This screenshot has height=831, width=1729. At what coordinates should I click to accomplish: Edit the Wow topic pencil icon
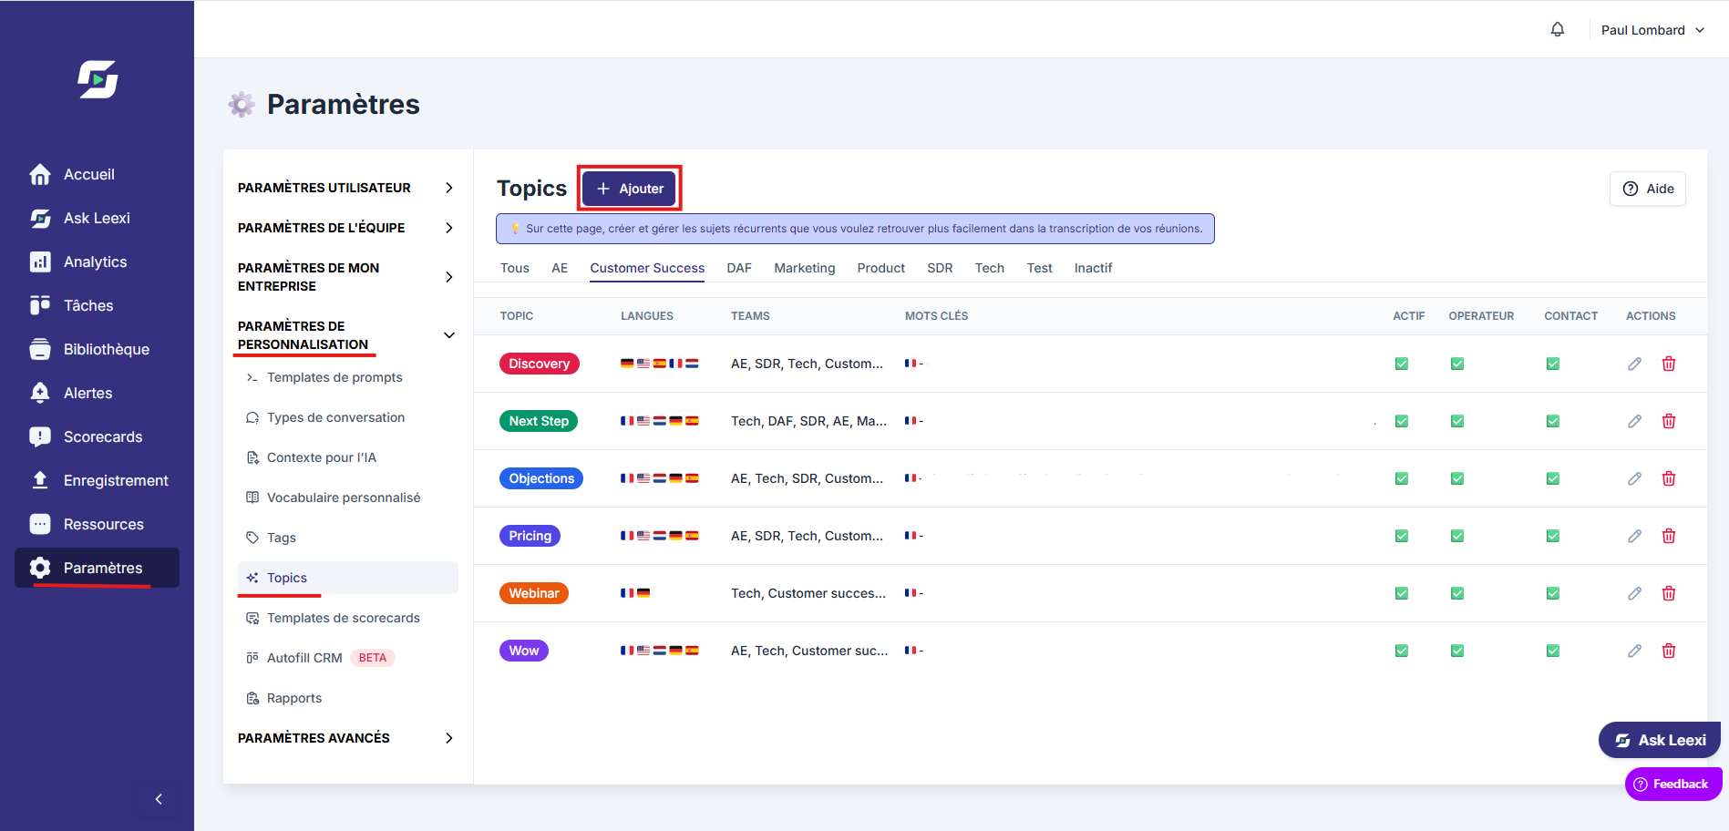coord(1634,651)
